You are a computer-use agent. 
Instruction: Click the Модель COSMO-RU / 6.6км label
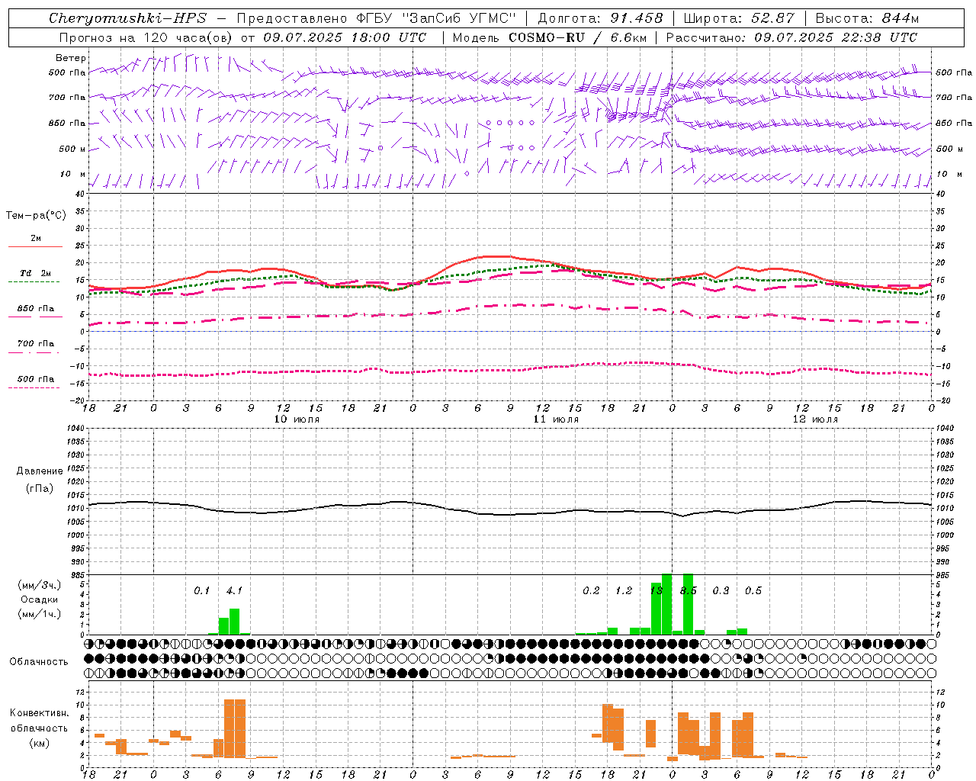point(550,37)
